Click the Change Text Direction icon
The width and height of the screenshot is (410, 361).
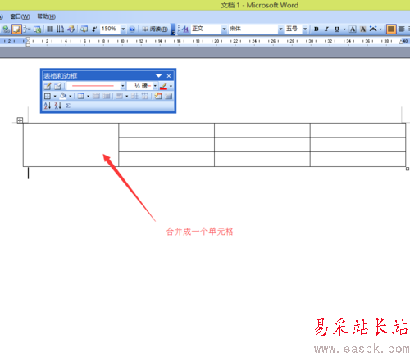click(168, 96)
